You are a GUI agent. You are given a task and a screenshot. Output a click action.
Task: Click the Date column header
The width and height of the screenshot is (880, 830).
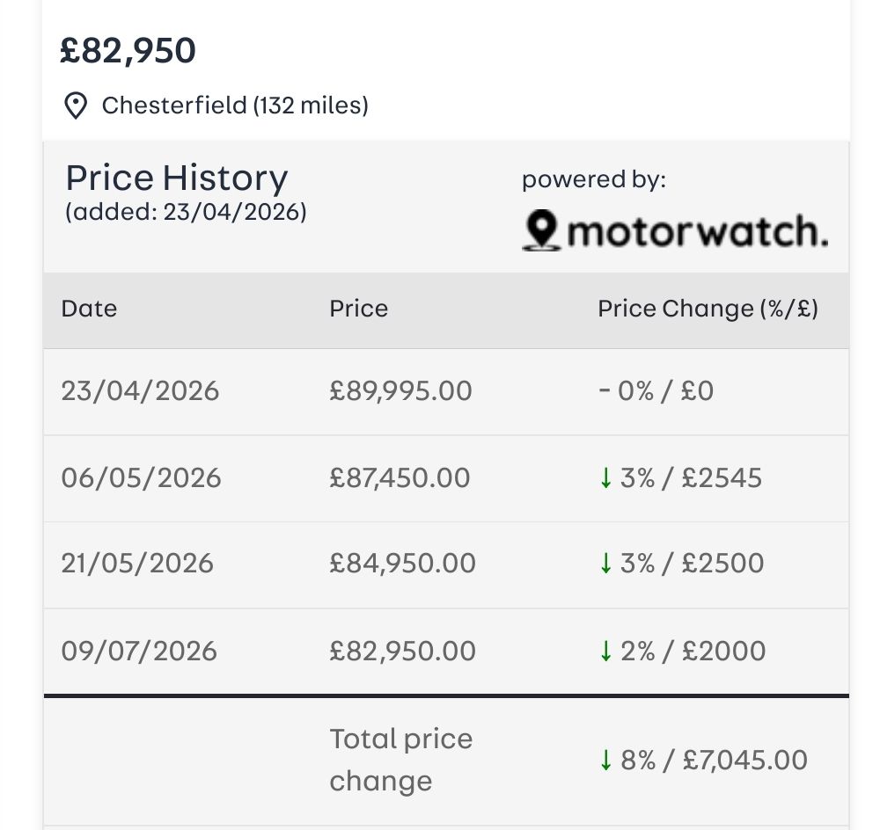(x=89, y=309)
